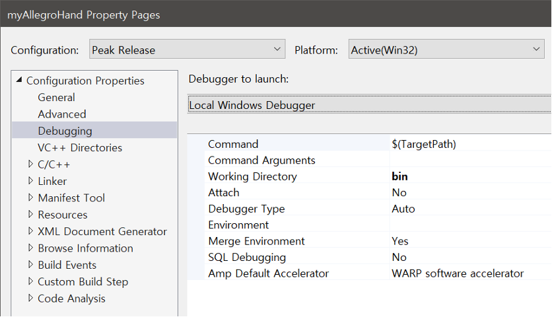Expand the XML Document Generator arrow
The image size is (552, 317).
(30, 231)
